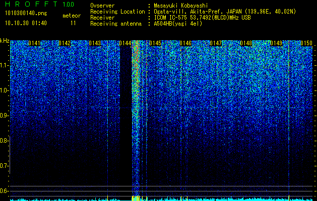317x201 pixels.
Task: Click the receiver ICOM IC-575 text
Action: [x=202, y=18]
